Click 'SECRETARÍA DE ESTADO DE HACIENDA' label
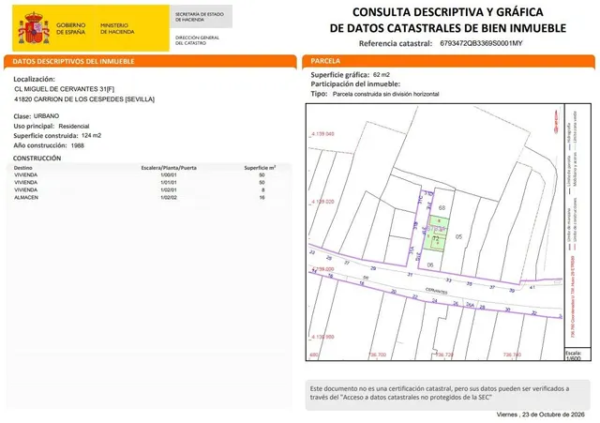The height and width of the screenshot is (423, 600). click(x=200, y=17)
